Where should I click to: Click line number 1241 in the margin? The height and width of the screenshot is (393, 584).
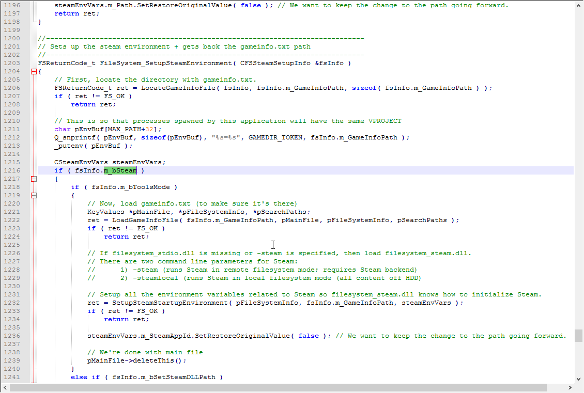click(x=12, y=377)
